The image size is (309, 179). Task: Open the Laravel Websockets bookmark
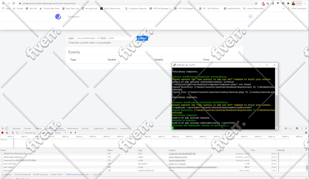pyautogui.click(x=254, y=9)
